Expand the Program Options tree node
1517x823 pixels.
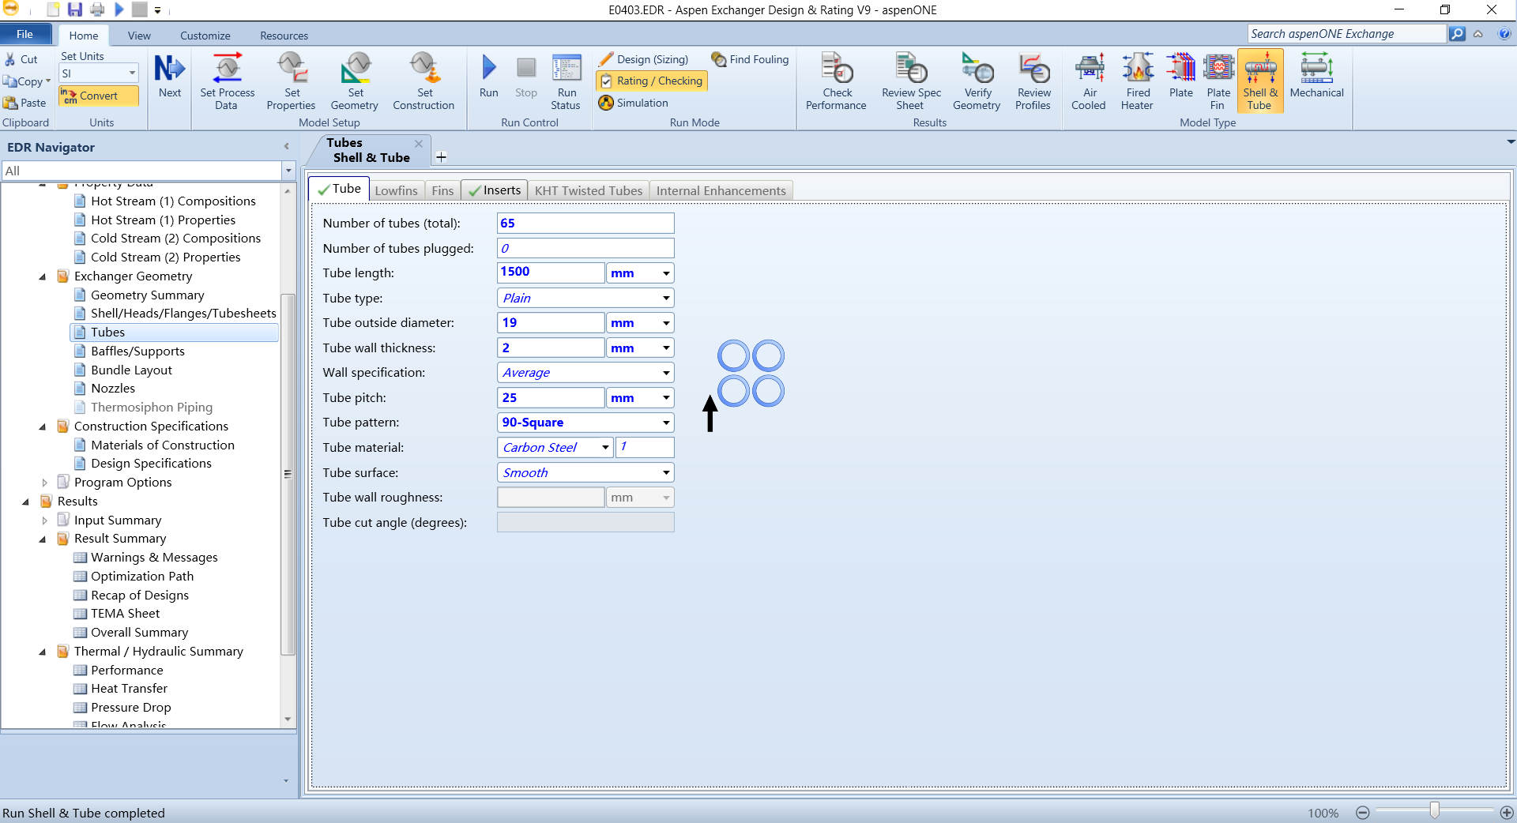click(44, 483)
